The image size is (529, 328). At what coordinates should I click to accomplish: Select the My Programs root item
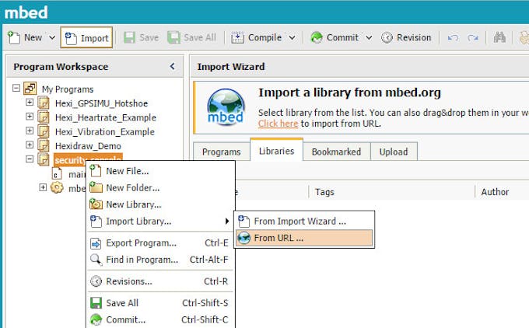68,89
